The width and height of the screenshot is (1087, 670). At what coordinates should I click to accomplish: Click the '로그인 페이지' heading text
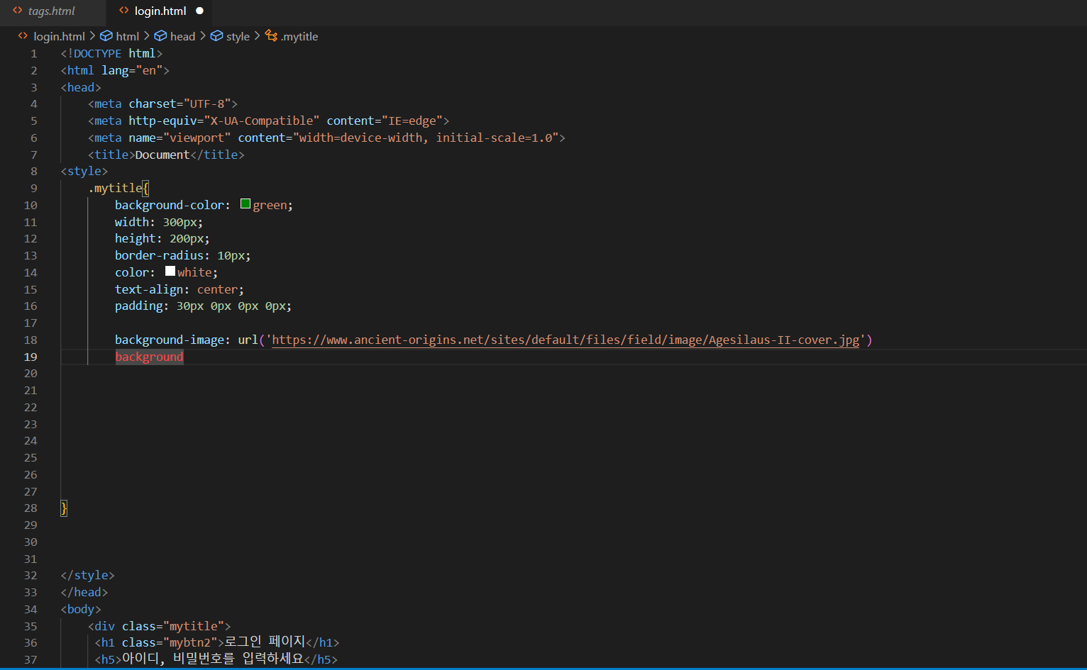point(265,642)
